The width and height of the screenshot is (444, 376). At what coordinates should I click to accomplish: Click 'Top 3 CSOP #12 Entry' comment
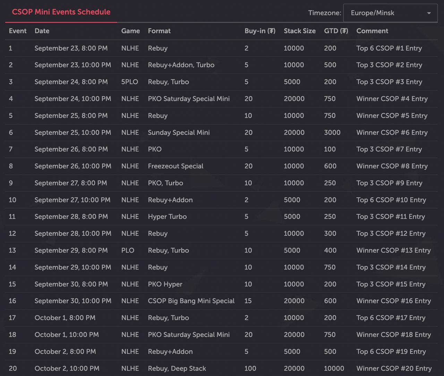tap(391, 233)
